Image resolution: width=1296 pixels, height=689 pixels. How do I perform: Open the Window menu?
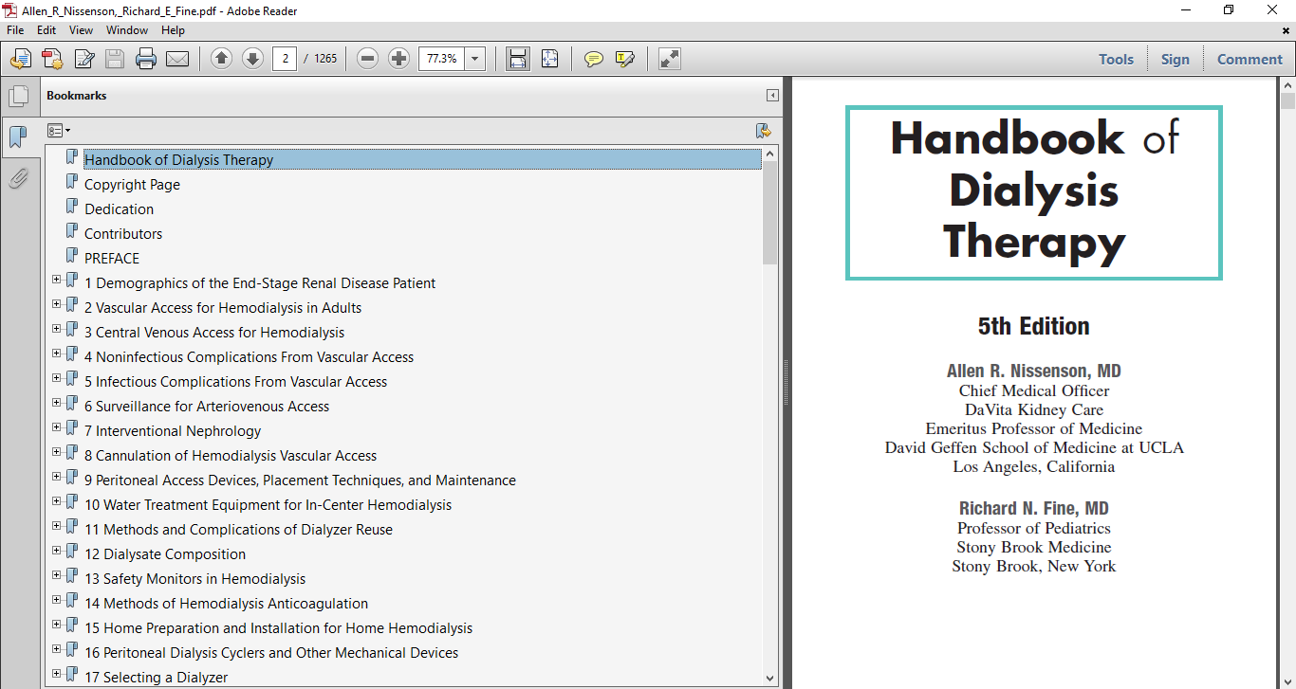point(127,30)
